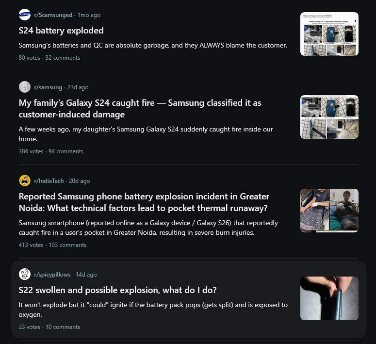Viewport: 376px width, 344px height.
Task: Open "My family's Galaxy S24 caught fire" post
Action: 140,109
